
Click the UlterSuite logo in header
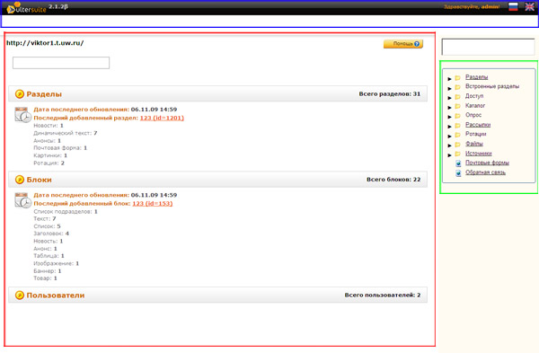click(x=26, y=7)
